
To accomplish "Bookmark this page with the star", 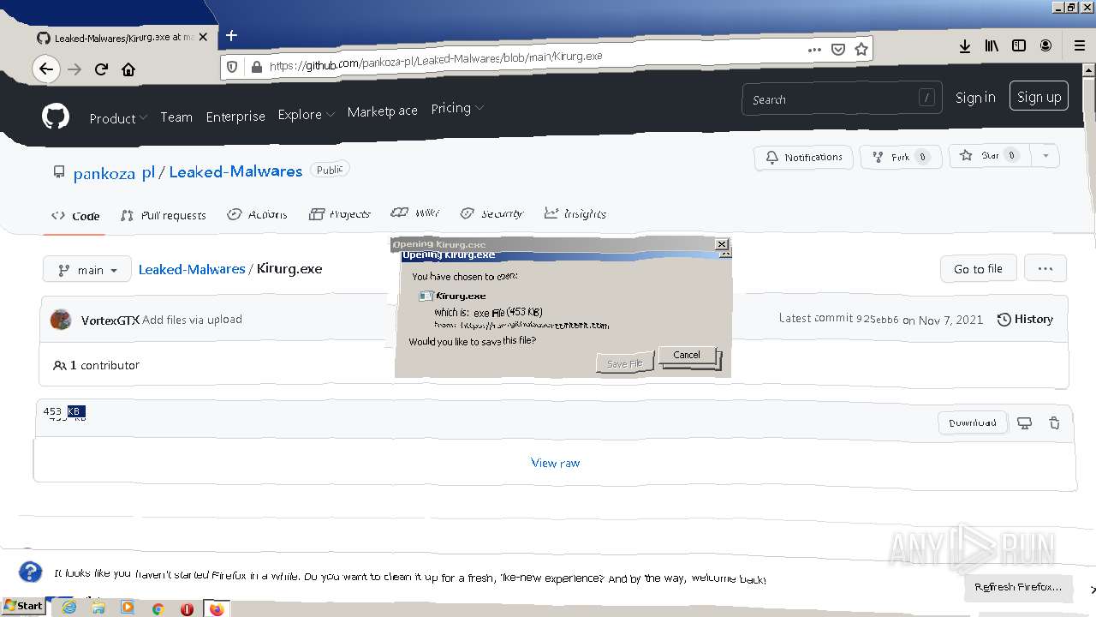I will tap(861, 49).
